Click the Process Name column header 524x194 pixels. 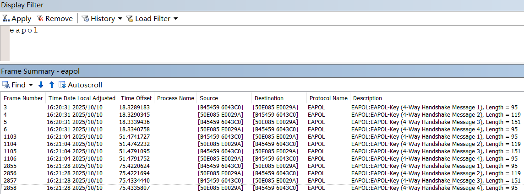click(x=175, y=98)
